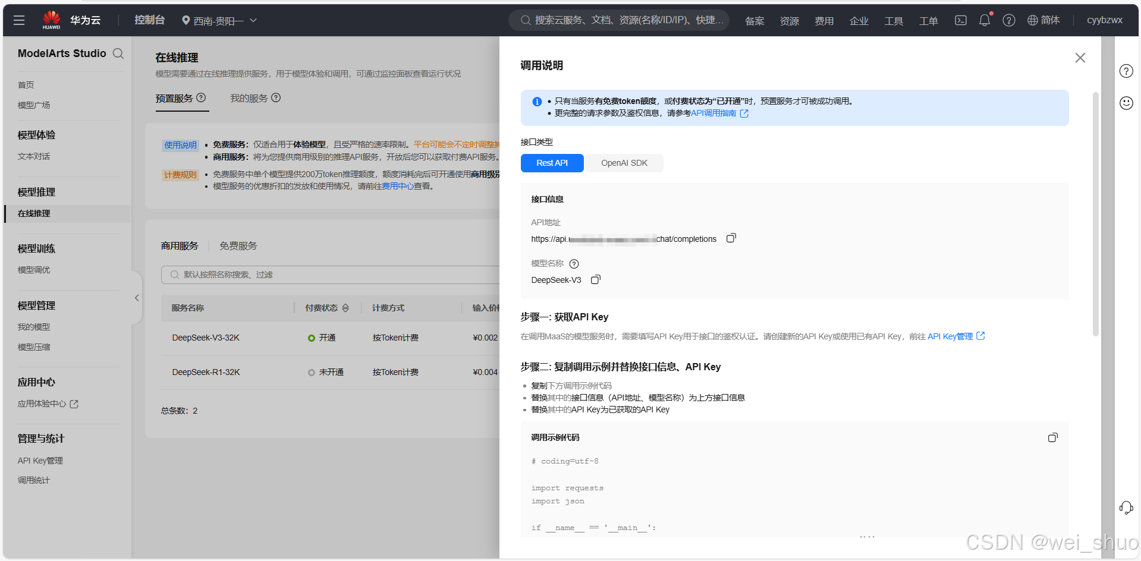The width and height of the screenshot is (1141, 561).
Task: Close the 调用说明 panel
Action: tap(1080, 58)
